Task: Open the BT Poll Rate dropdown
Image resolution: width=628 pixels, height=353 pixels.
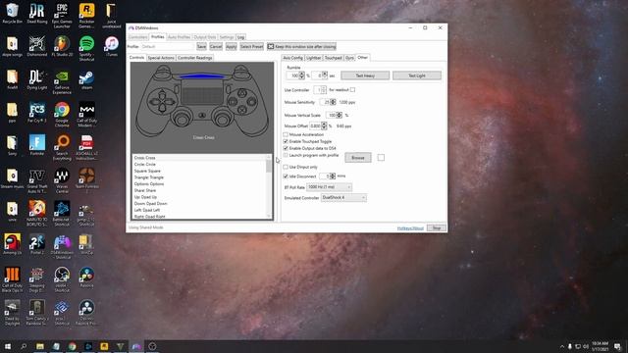Action: tap(330, 187)
